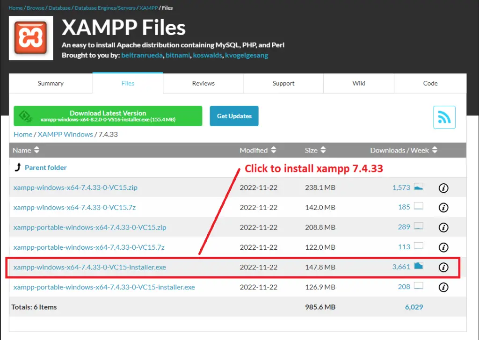Sort files using the Name column arrows
Screen dimensions: 479x340
[36, 151]
